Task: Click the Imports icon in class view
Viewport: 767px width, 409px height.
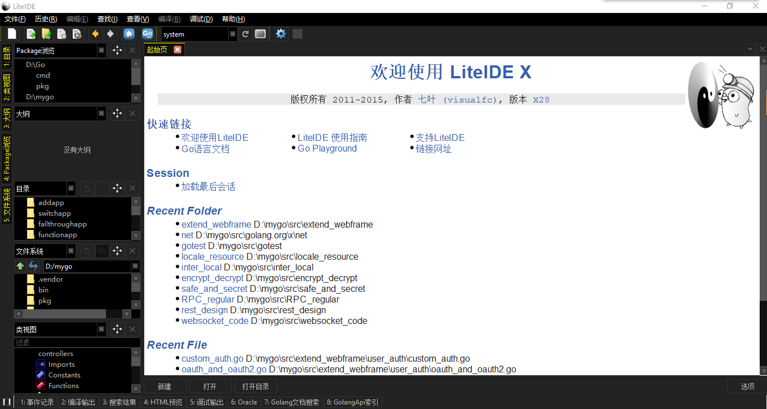Action: (41, 364)
